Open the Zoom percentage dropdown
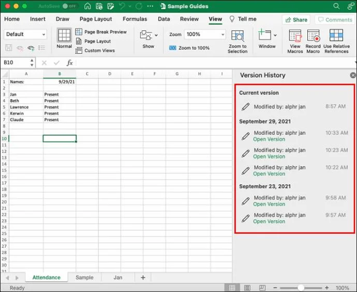The height and width of the screenshot is (292, 357). [205, 34]
